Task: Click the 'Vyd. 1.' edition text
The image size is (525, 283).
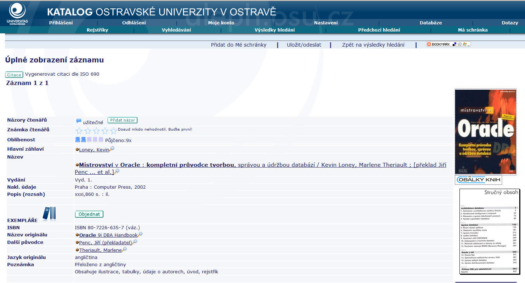Action: (83, 180)
